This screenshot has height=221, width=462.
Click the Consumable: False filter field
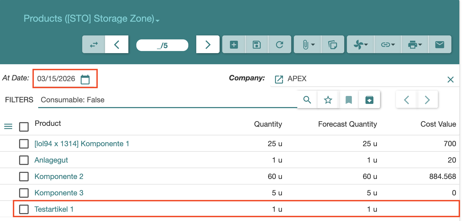[167, 100]
